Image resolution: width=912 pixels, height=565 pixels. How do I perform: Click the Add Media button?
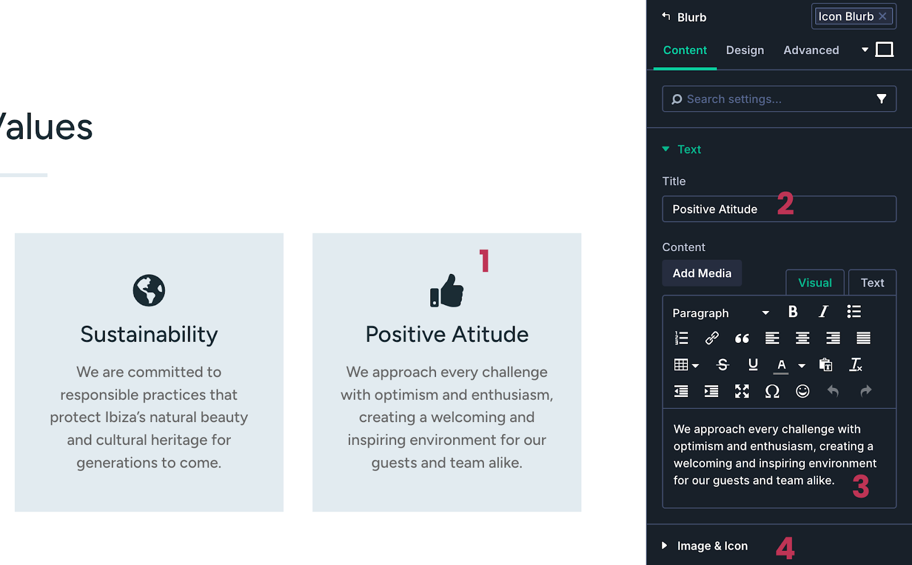[702, 273]
